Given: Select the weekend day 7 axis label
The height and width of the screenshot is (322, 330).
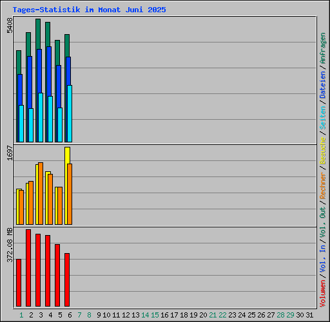Looking at the screenshot, I should 79,315.
